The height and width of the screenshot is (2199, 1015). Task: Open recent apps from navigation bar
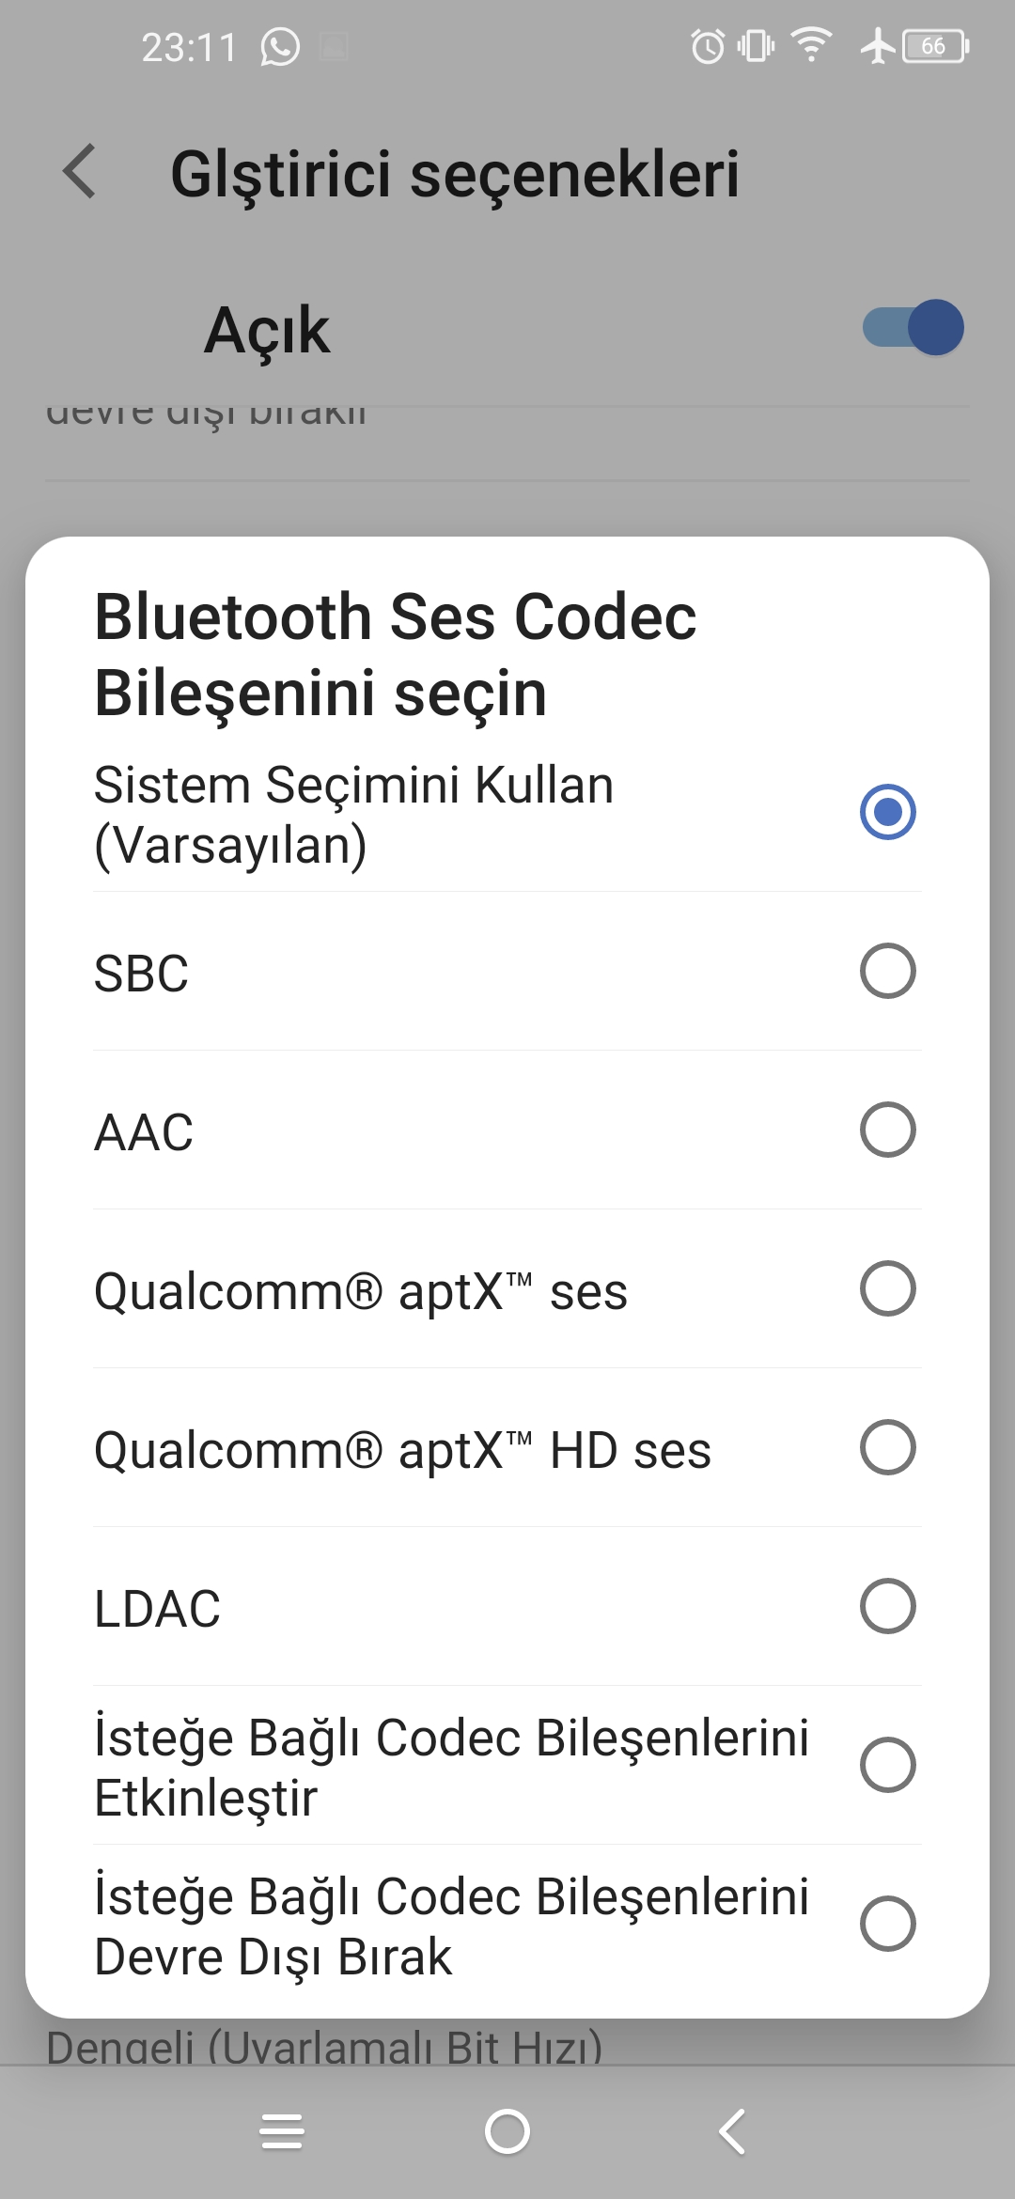[282, 2131]
